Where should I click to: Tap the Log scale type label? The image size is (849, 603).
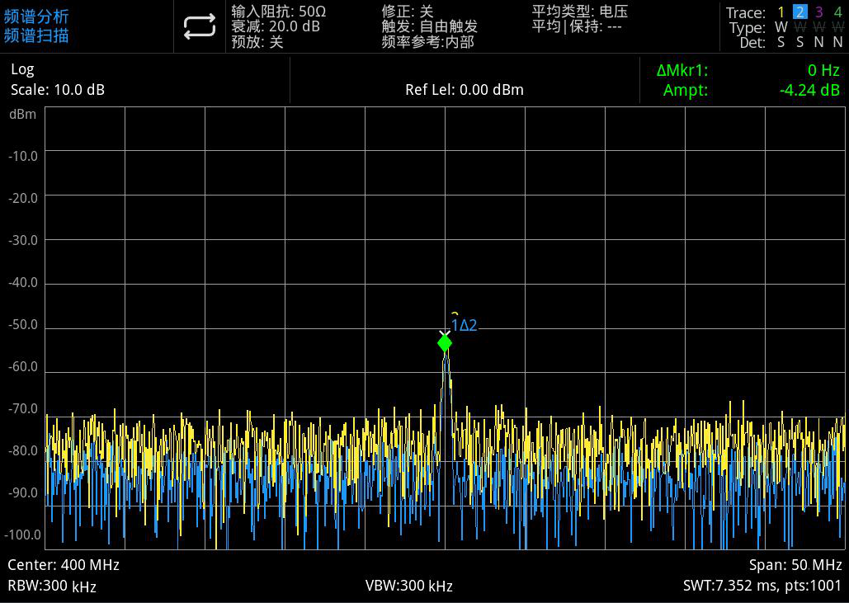pos(22,70)
